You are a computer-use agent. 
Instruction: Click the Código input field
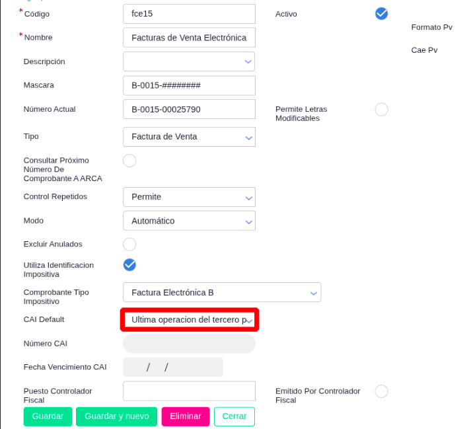point(189,14)
